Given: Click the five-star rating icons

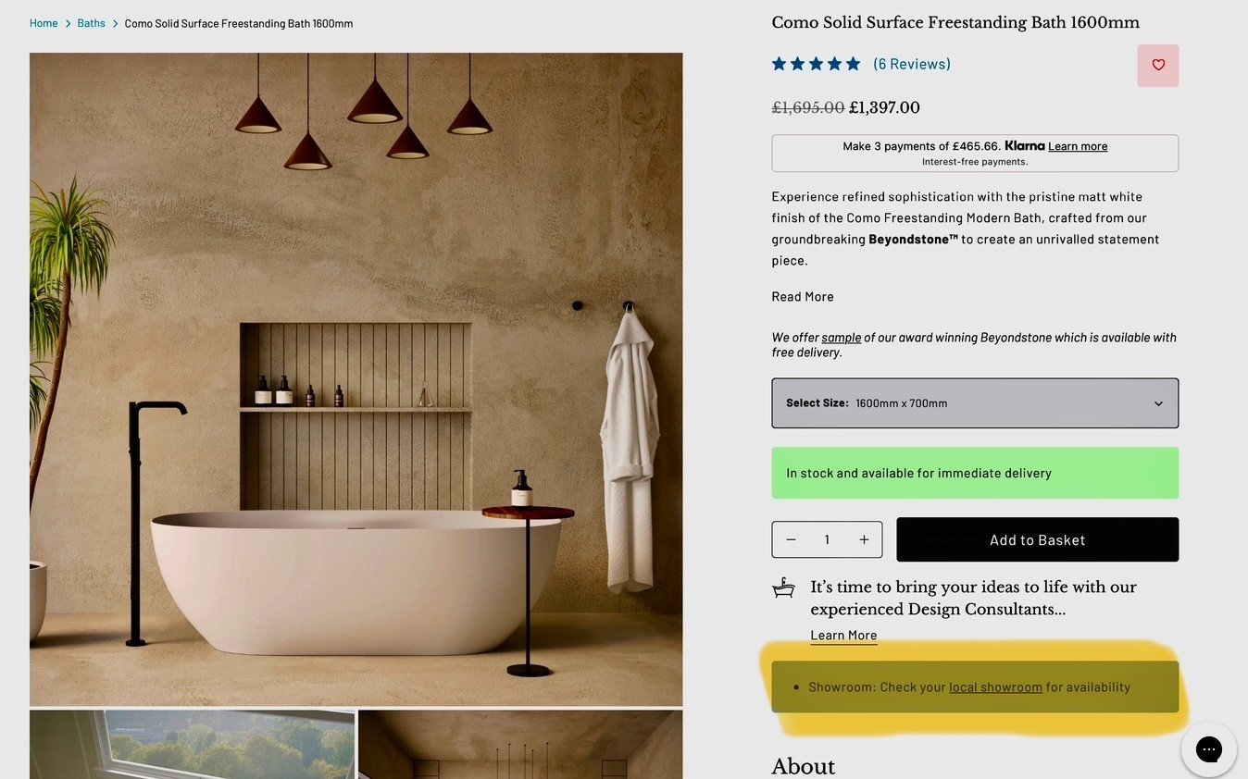Looking at the screenshot, I should point(817,64).
